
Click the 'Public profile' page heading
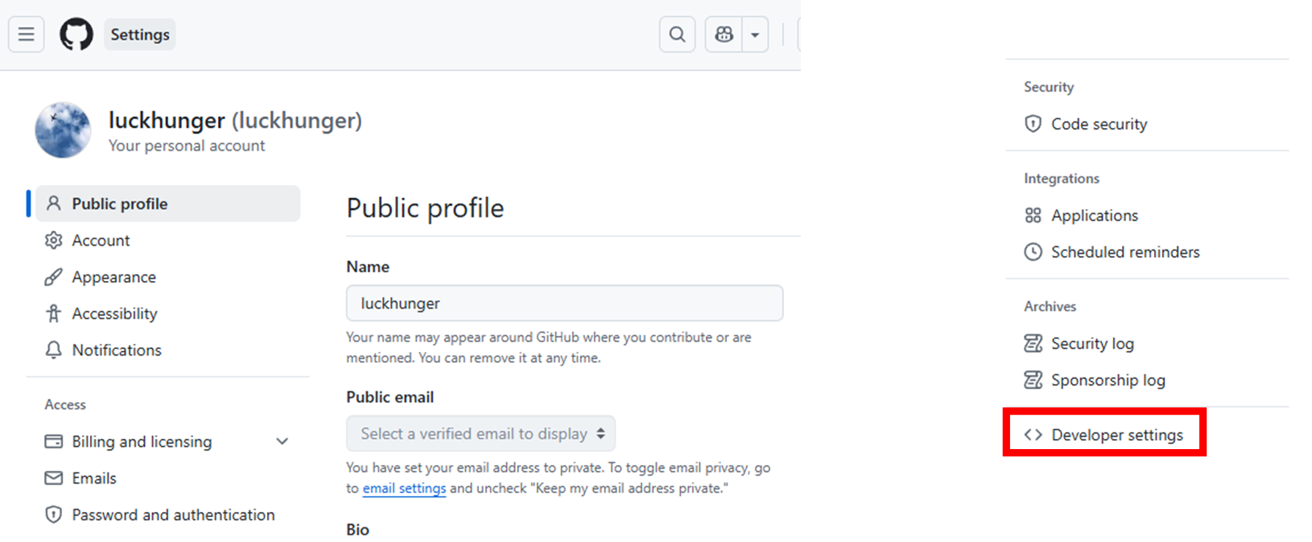point(425,208)
